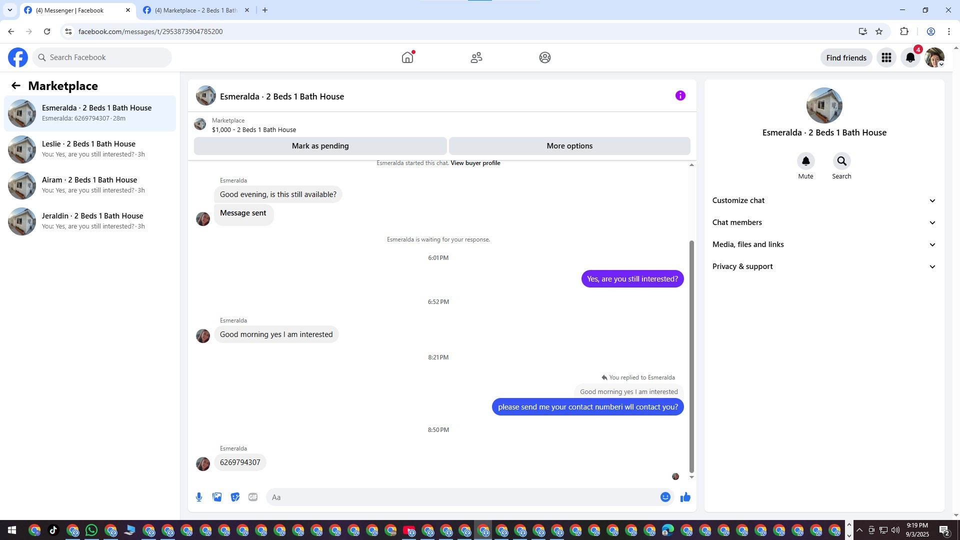This screenshot has width=960, height=540.
Task: Open Leslie's 2 Beds 1 Bath House chat
Action: [90, 149]
